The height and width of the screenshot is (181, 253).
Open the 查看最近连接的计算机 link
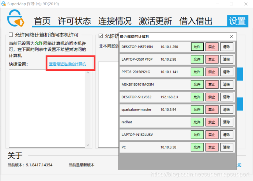coord(67,64)
